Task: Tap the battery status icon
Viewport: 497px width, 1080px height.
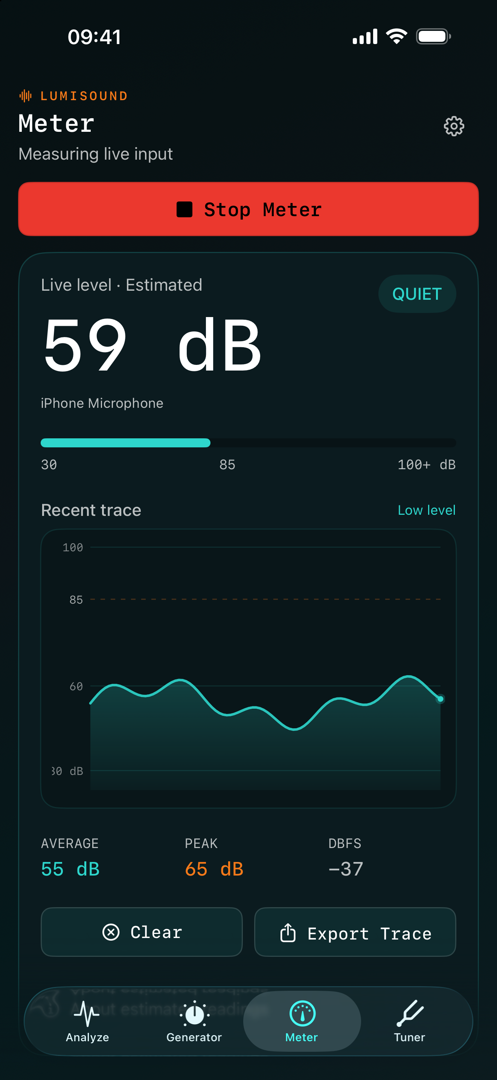Action: point(433,37)
